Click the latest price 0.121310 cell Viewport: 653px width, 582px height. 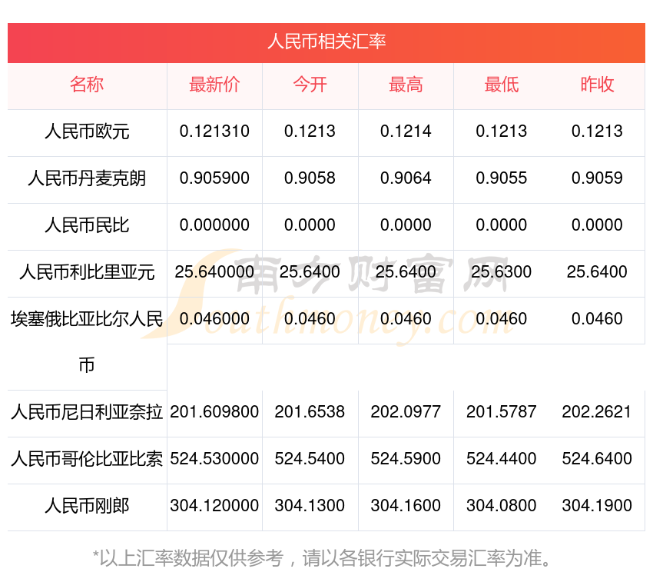click(x=214, y=131)
